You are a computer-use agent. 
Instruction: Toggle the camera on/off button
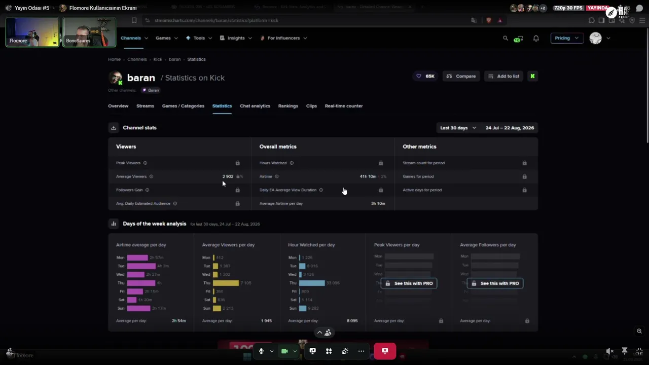click(x=284, y=351)
